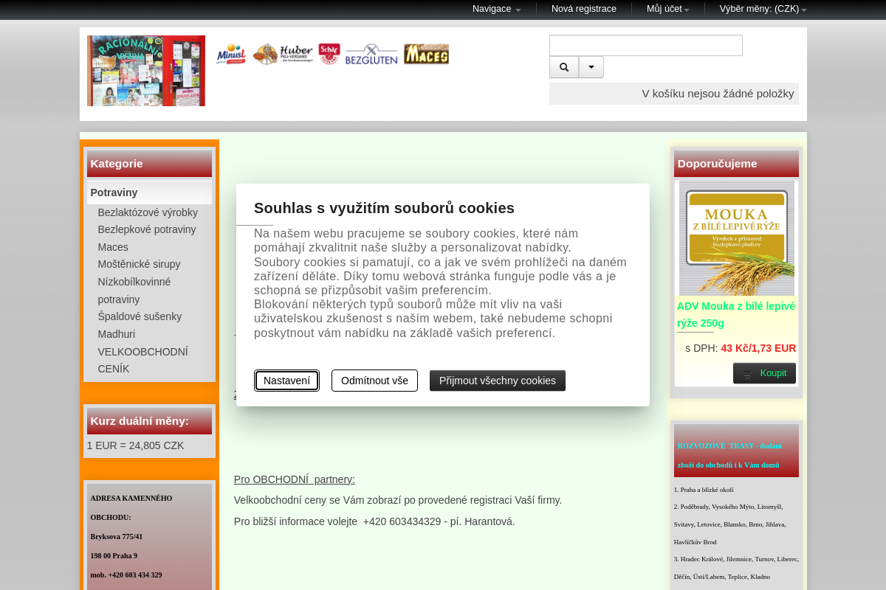
Task: Open cookie Nastavení settings
Action: click(x=286, y=381)
